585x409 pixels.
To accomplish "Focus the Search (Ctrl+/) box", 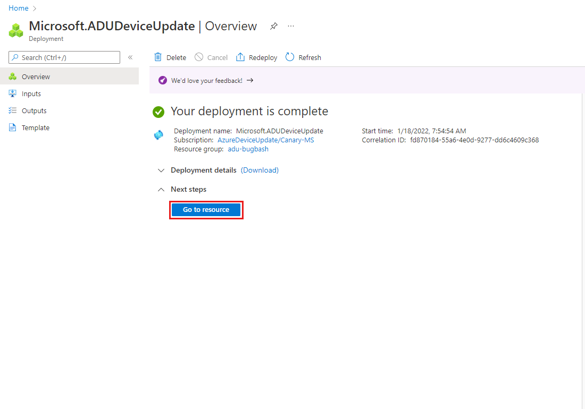I will click(x=64, y=57).
